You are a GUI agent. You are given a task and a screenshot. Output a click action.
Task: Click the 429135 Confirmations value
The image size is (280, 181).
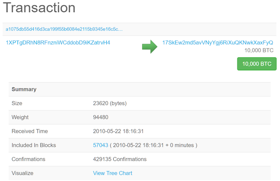click(120, 159)
